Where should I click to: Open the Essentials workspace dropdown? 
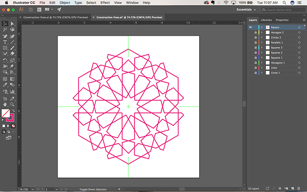(x=246, y=9)
